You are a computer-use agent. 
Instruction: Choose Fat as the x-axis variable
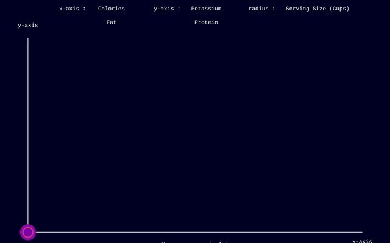click(x=111, y=22)
